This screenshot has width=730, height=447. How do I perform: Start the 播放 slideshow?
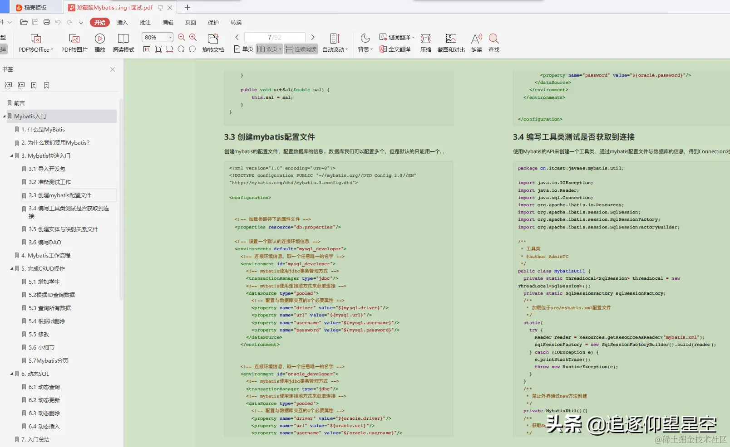point(100,43)
